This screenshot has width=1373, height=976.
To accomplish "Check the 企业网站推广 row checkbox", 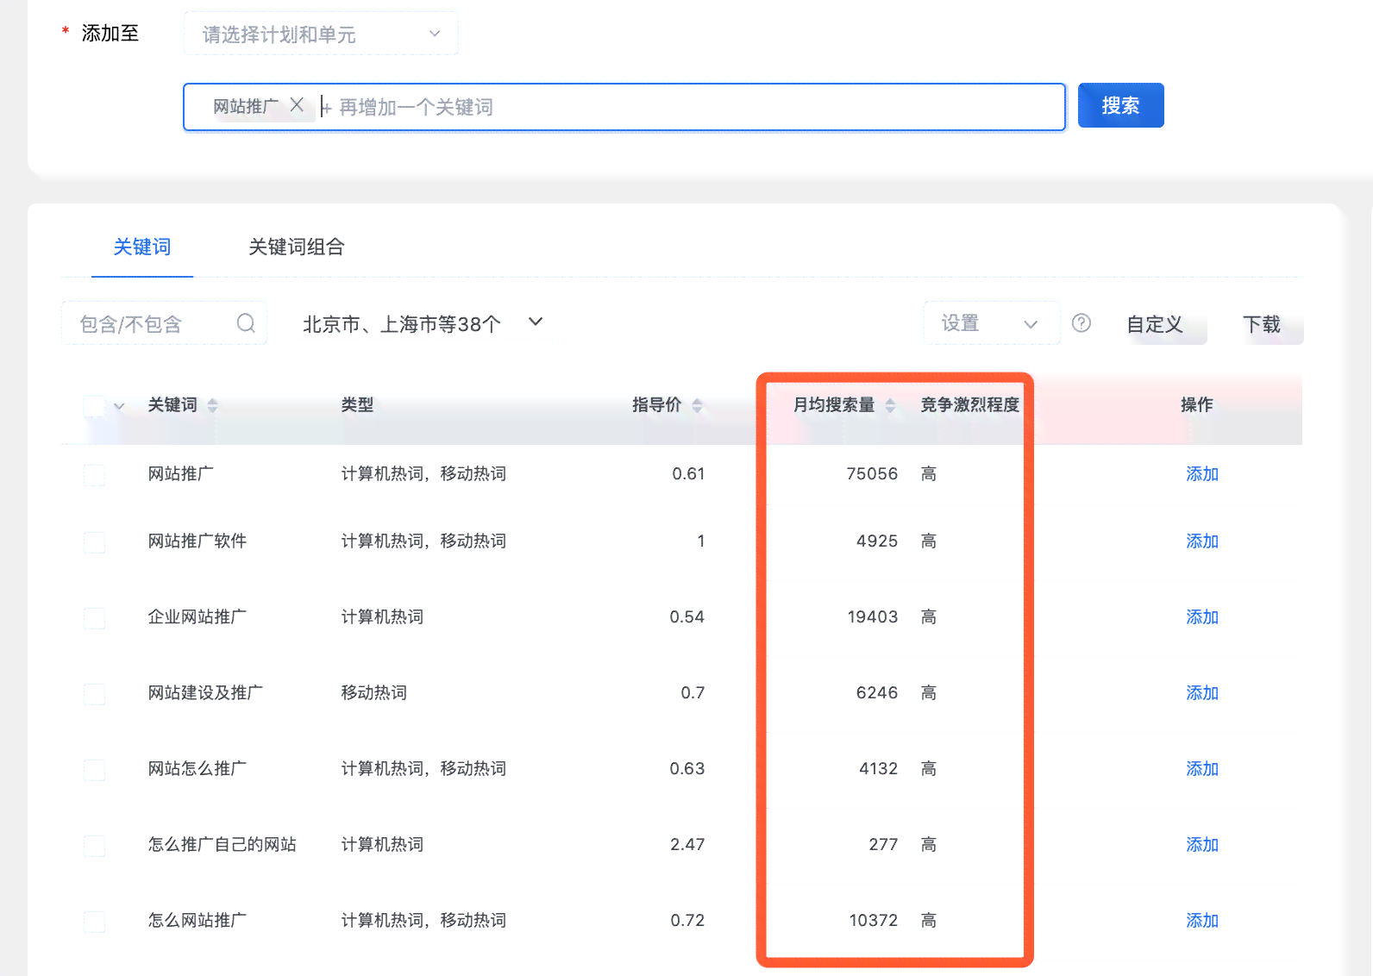I will pos(94,617).
